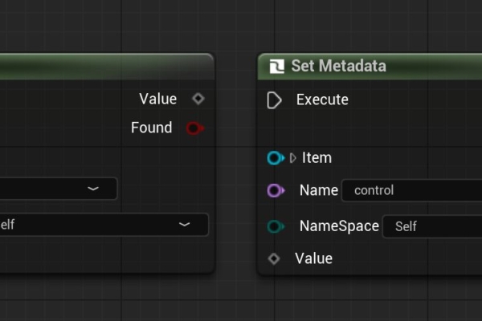Image resolution: width=482 pixels, height=321 pixels.
Task: Expand the Item pin disclosure triangle
Action: pyautogui.click(x=293, y=158)
